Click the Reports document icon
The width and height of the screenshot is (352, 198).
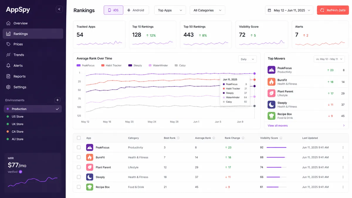(8, 76)
